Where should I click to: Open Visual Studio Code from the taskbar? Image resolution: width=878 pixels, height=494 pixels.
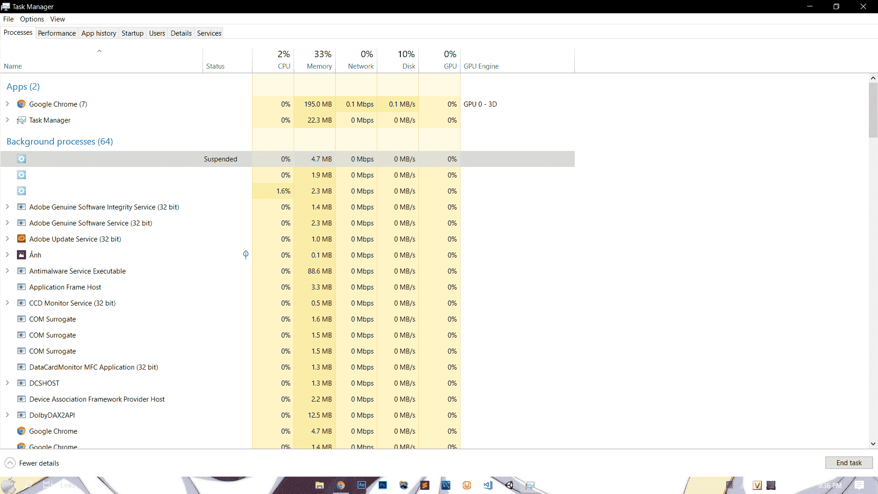click(x=488, y=485)
